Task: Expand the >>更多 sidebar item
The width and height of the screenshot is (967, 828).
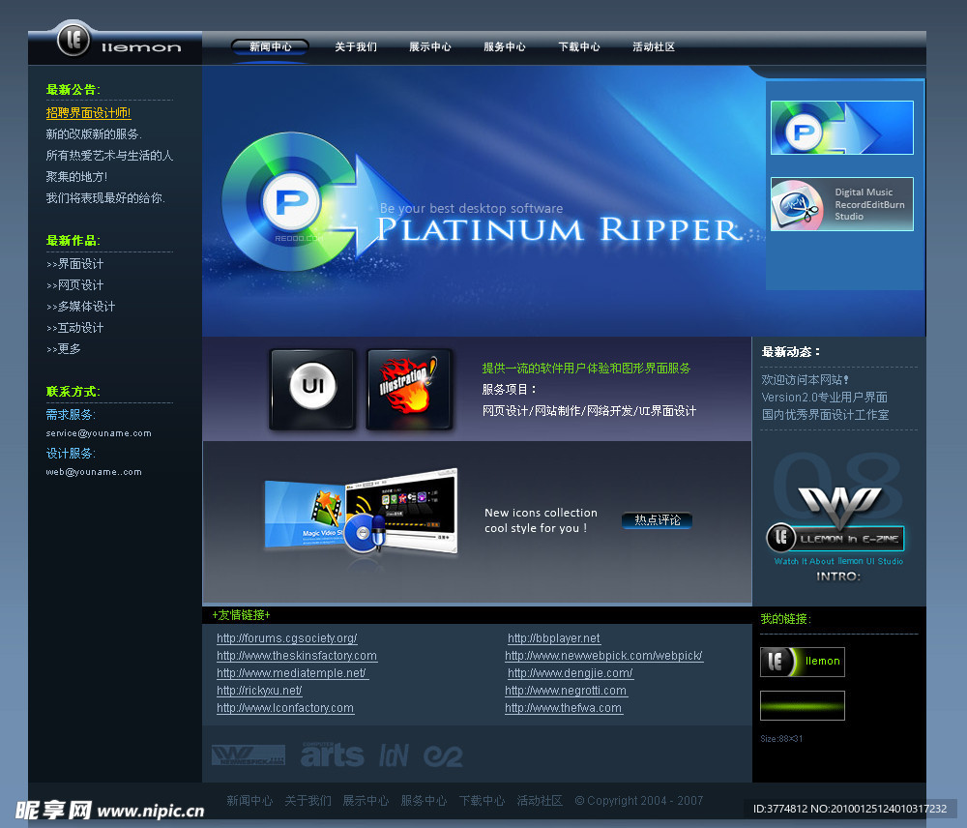Action: [64, 349]
